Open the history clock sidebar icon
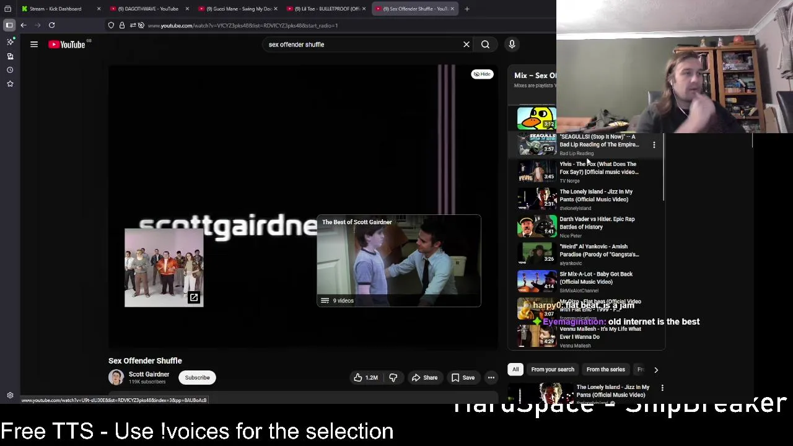 click(x=10, y=70)
